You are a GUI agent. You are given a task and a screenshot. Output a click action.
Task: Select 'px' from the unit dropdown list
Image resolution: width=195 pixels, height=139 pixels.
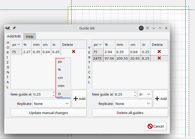tap(60, 62)
